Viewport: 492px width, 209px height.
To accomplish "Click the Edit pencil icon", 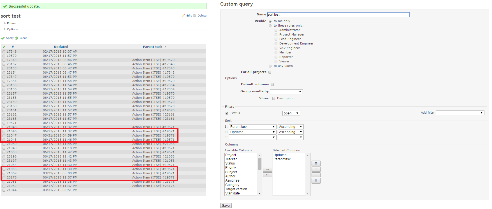I will tap(183, 16).
